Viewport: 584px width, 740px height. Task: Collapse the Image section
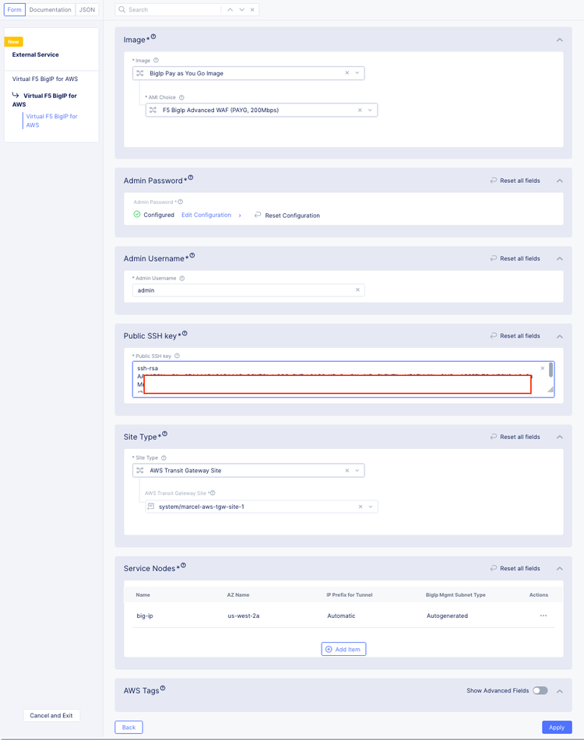point(559,40)
